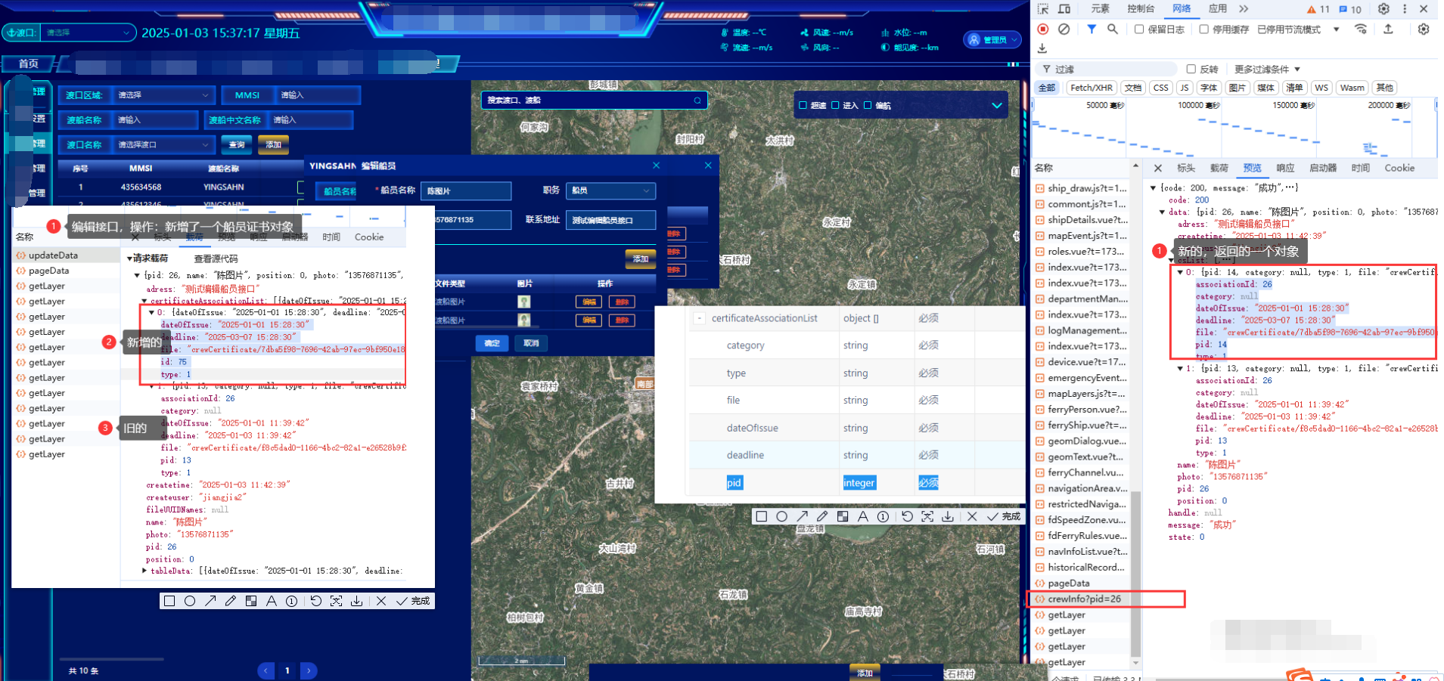The height and width of the screenshot is (681, 1444).
Task: Select ellipse tool in toolbar under field table
Action: tap(782, 516)
